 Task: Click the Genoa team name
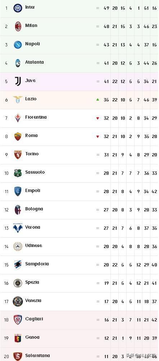point(32,337)
